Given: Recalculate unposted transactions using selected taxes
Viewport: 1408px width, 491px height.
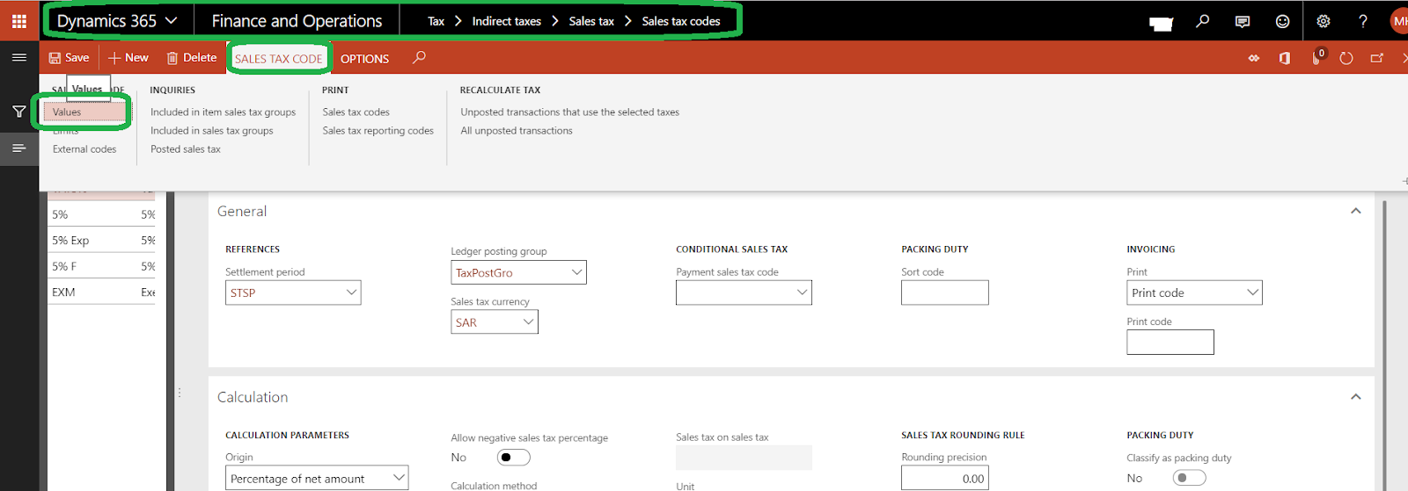Looking at the screenshot, I should click(x=569, y=112).
